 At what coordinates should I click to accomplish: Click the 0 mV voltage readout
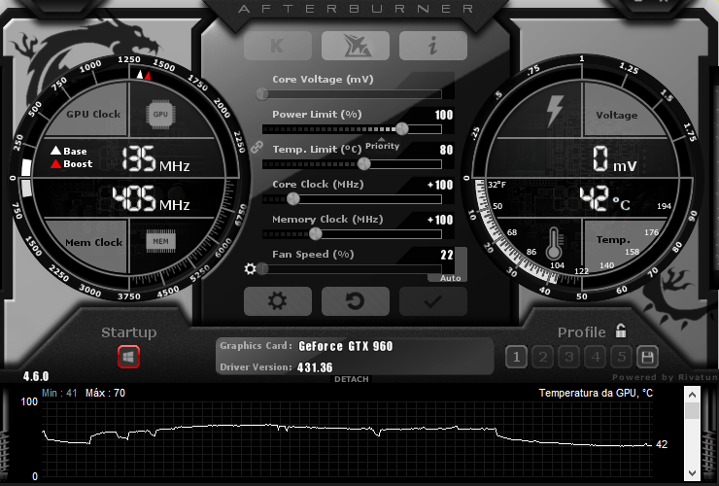click(614, 159)
